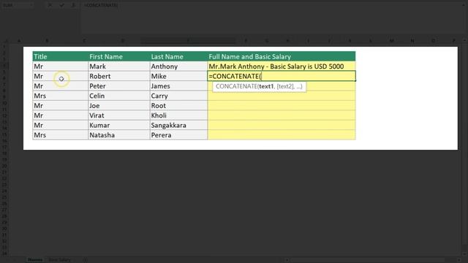Image resolution: width=468 pixels, height=263 pixels.
Task: Click the Enter checkmark formula button
Action: tap(61, 5)
